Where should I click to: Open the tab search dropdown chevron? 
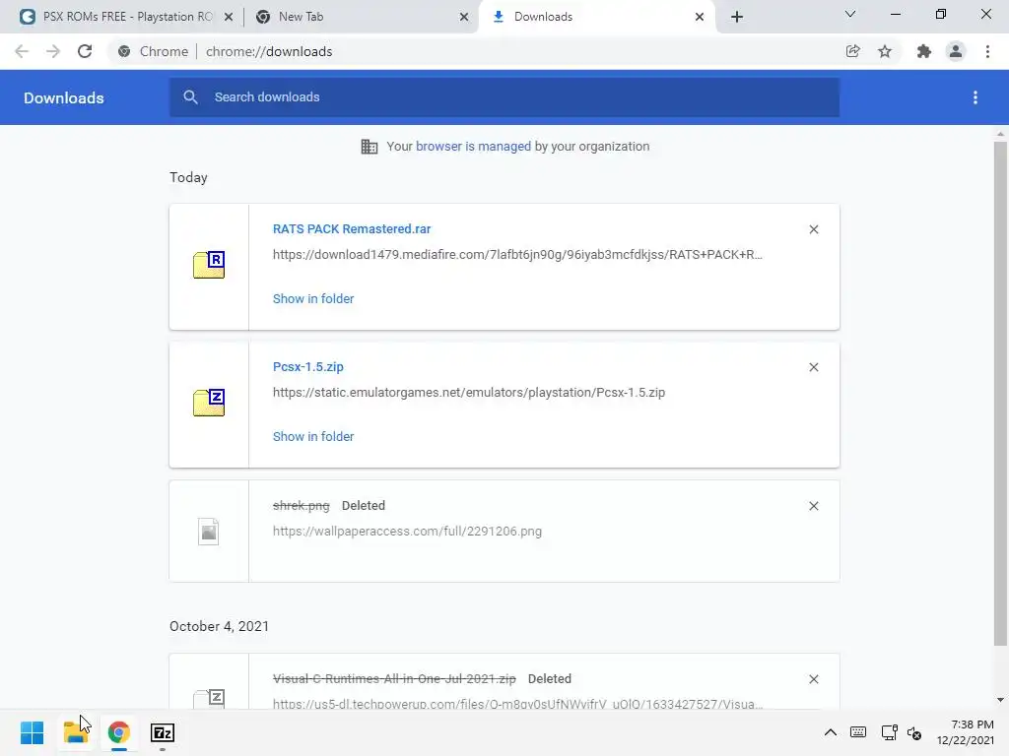coord(850,14)
